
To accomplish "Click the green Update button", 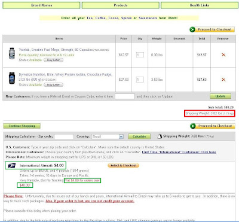I will coord(220,96).
